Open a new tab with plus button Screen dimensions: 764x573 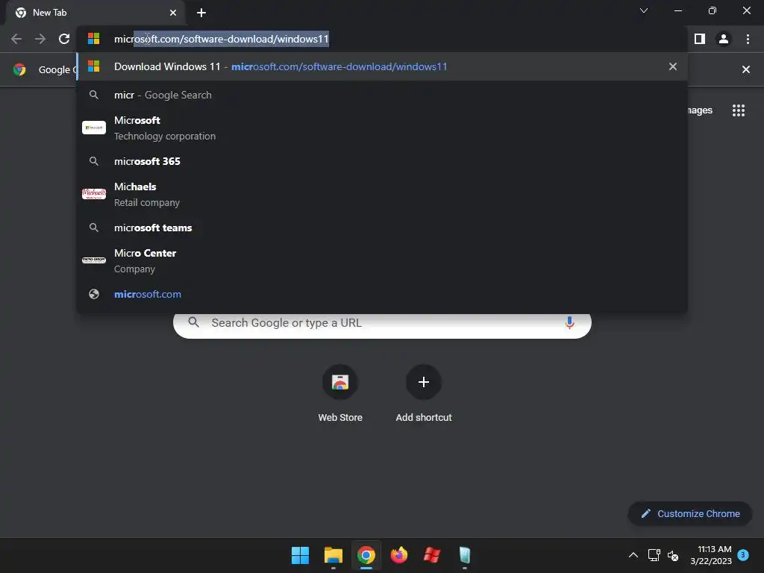point(201,13)
